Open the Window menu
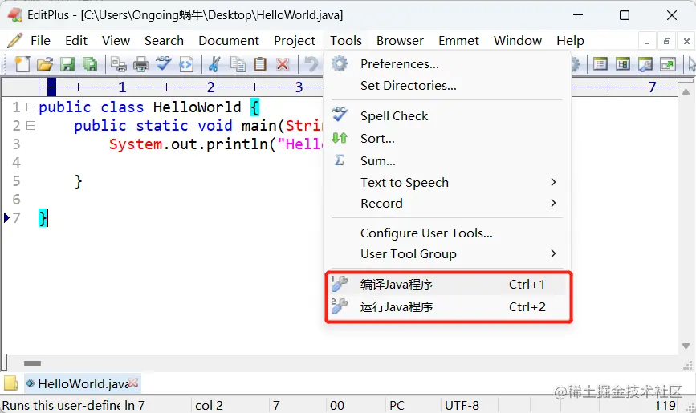The width and height of the screenshot is (696, 413). 518,41
